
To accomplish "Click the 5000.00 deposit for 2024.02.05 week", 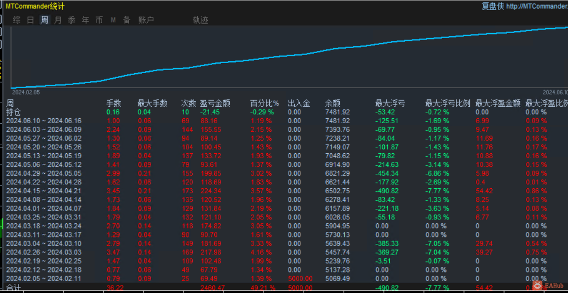I will (x=300, y=278).
